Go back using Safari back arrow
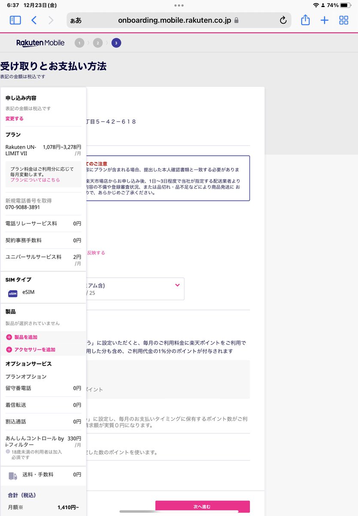358x516 pixels. (34, 20)
